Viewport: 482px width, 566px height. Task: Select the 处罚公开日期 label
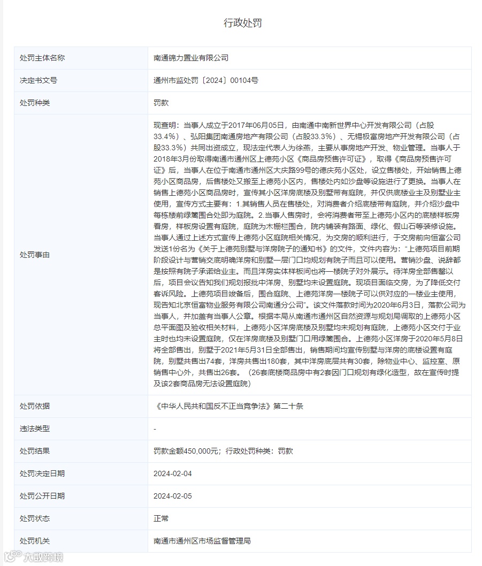(x=42, y=496)
